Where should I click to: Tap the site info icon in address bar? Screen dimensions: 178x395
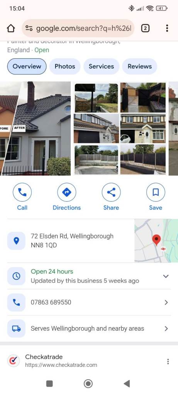[x=29, y=29]
